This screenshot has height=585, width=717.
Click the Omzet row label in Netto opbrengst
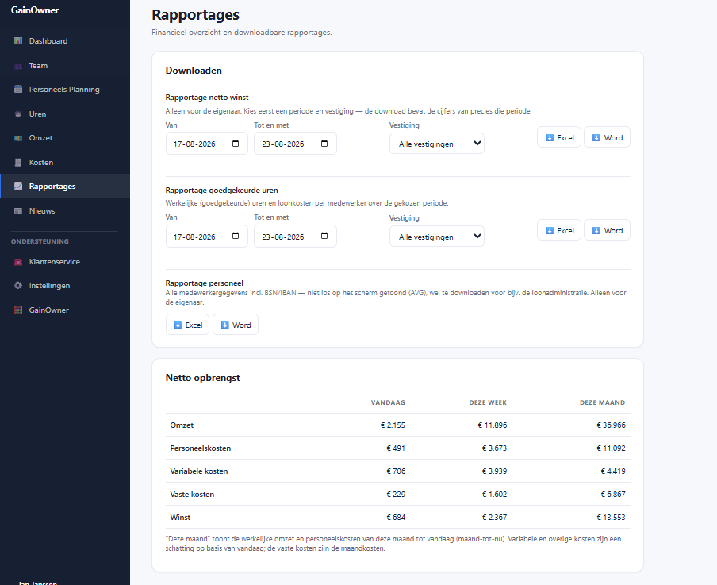tap(182, 425)
